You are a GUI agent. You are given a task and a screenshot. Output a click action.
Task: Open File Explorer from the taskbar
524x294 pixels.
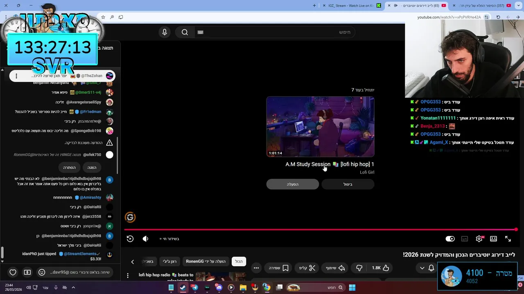(243, 287)
